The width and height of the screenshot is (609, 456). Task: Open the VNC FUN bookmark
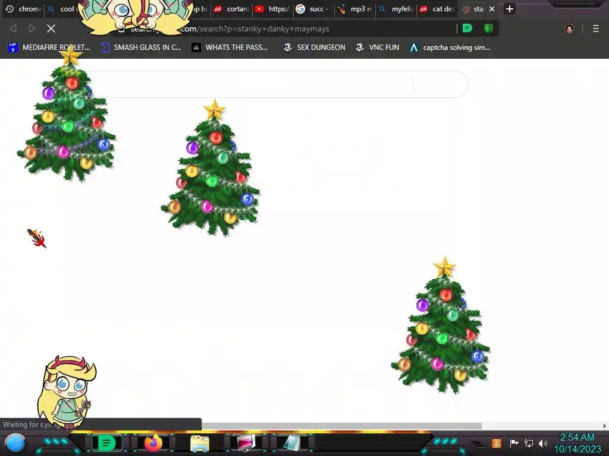click(378, 47)
